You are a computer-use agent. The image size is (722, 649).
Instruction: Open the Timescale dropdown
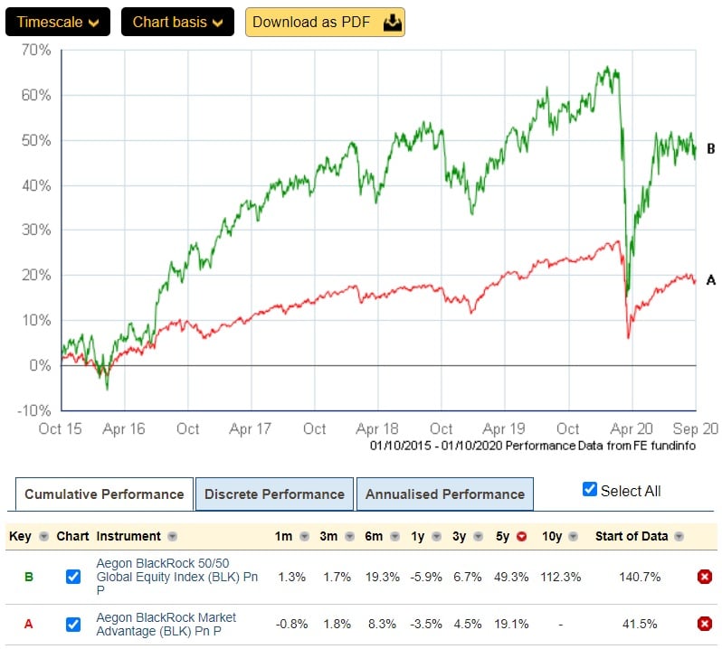[58, 22]
